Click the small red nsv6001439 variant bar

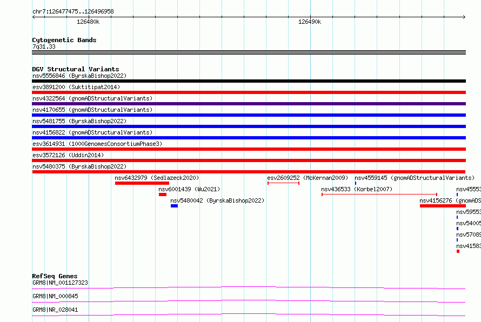point(163,194)
